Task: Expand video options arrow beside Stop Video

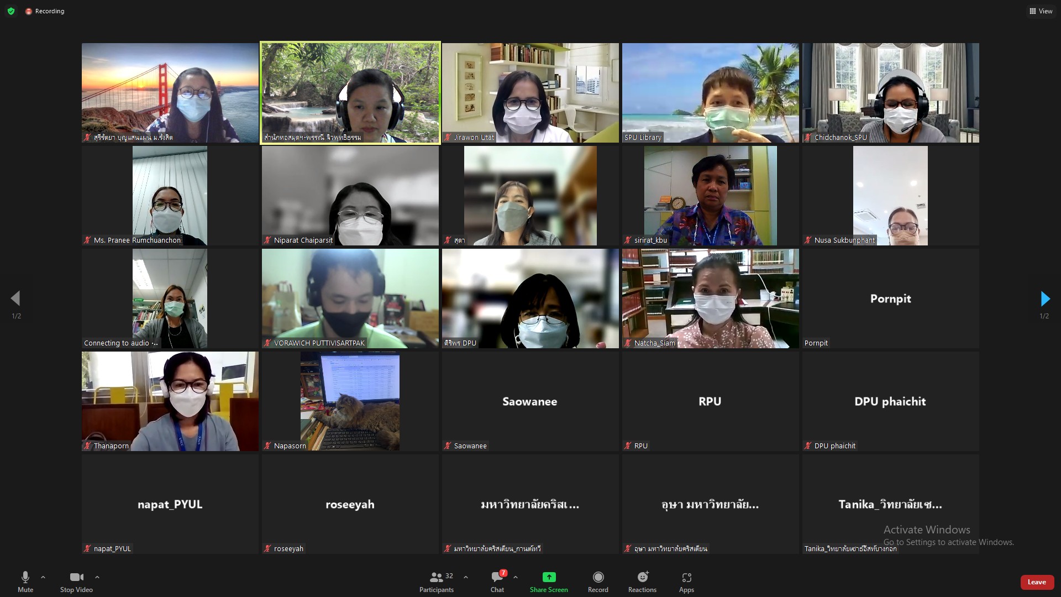Action: [x=97, y=577]
